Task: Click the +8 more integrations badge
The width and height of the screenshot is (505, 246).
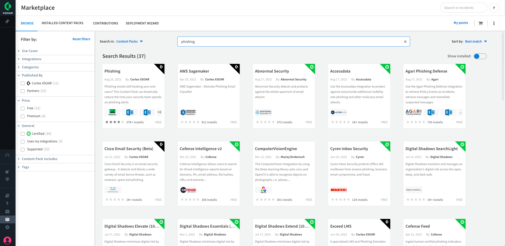Action: 159,112
